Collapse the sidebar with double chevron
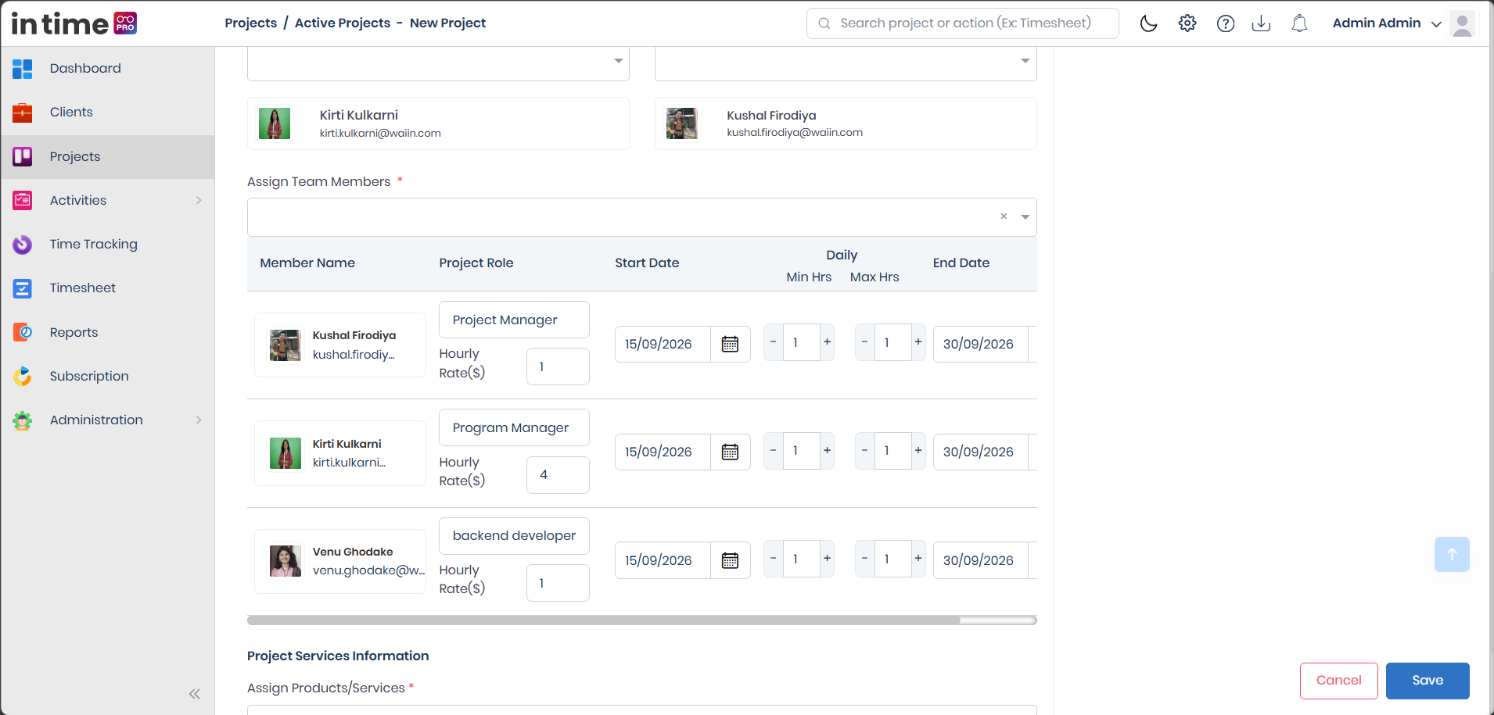 coord(195,694)
